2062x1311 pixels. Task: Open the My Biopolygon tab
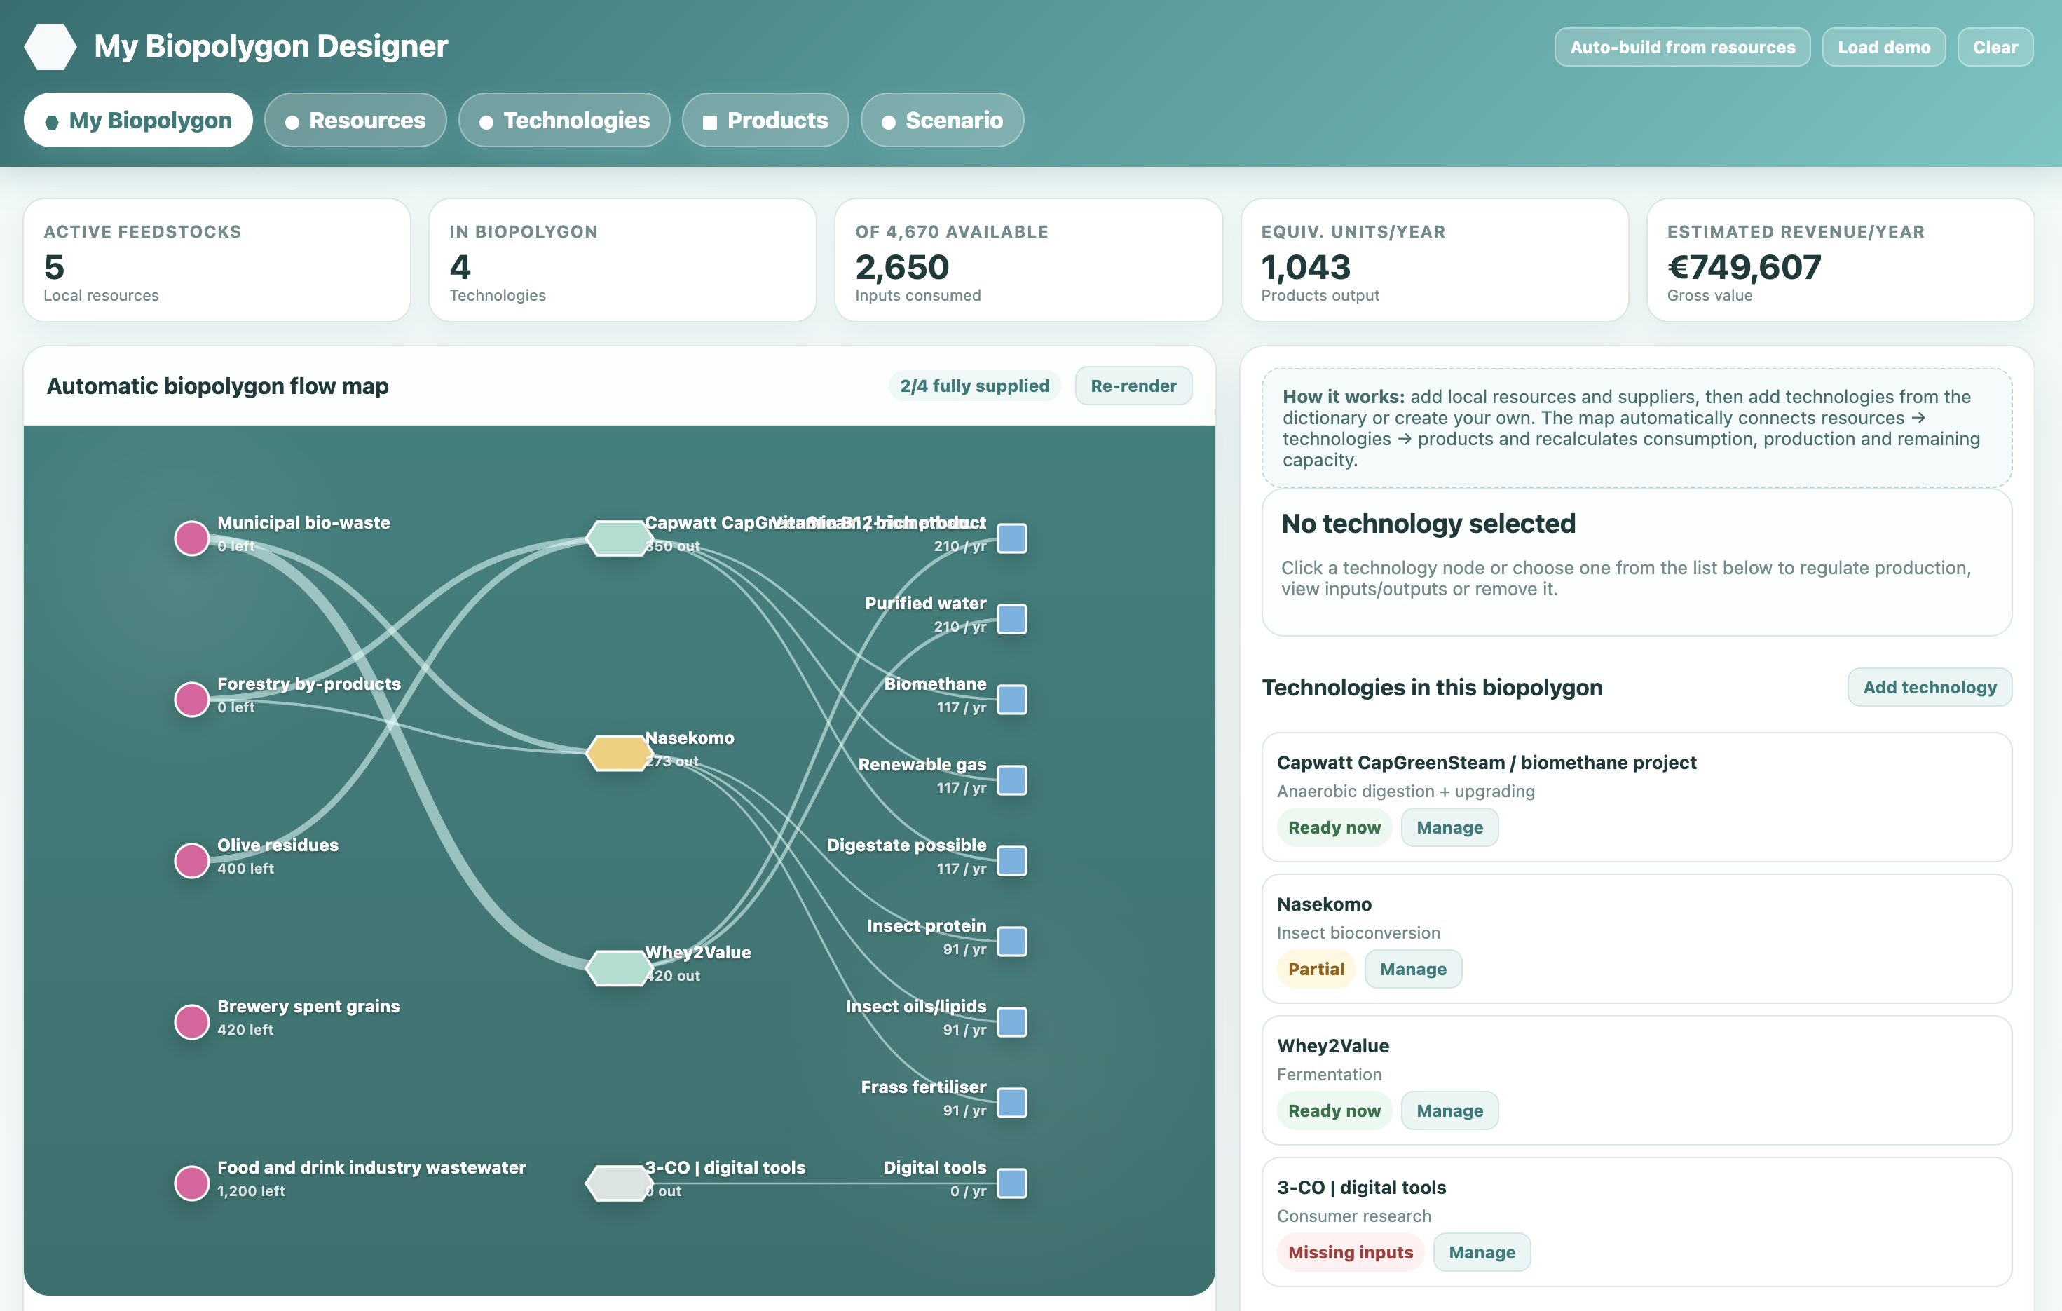click(138, 120)
